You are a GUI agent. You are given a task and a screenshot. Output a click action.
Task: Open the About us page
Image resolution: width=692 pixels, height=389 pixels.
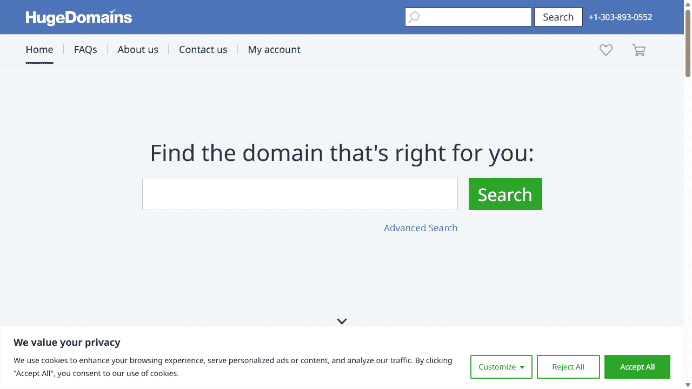(138, 50)
